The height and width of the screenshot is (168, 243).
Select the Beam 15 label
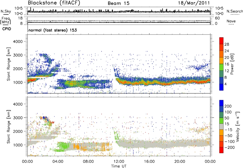point(118,3)
